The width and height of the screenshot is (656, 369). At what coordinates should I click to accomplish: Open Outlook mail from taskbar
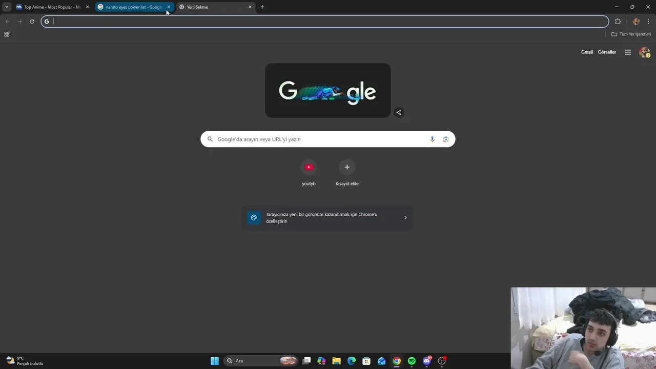(x=381, y=361)
